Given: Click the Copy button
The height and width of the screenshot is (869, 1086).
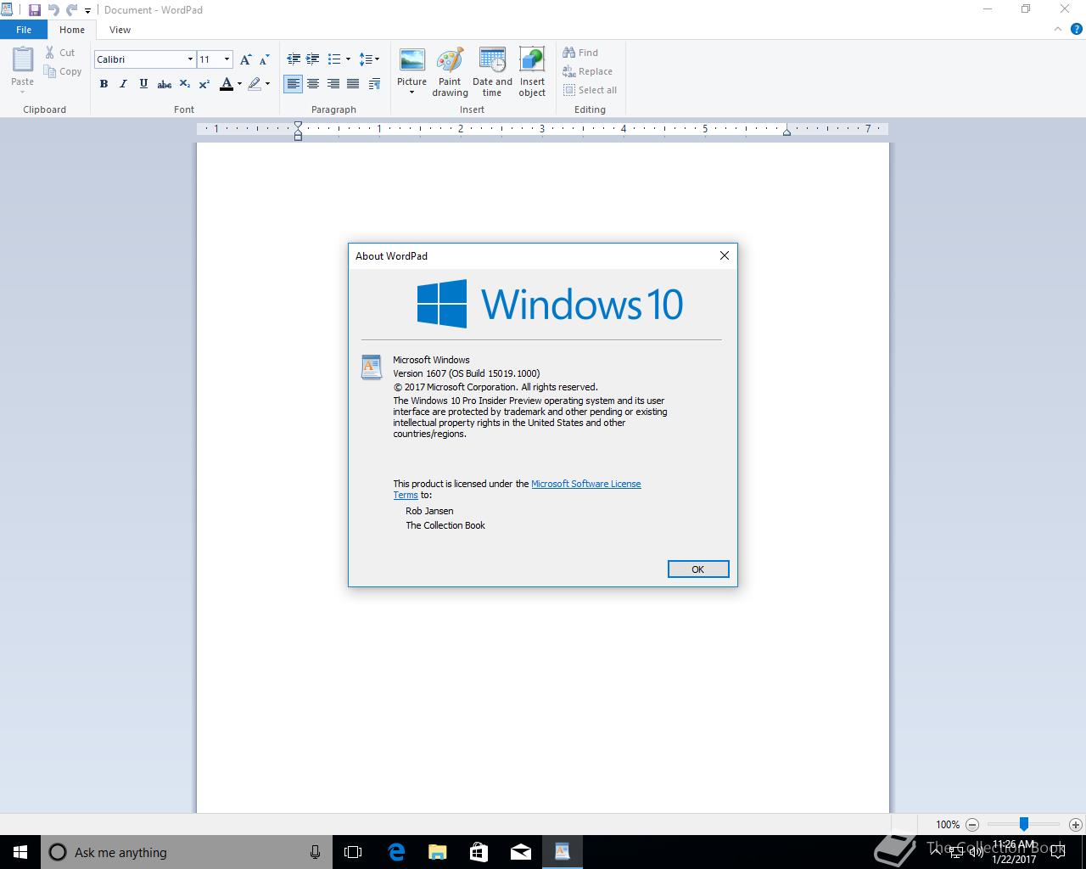Looking at the screenshot, I should point(63,71).
